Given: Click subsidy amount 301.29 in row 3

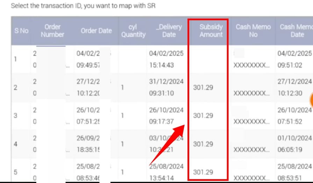Looking at the screenshot, I should [203, 116].
